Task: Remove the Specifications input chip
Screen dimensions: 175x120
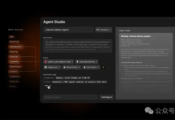Action: [x=97, y=62]
